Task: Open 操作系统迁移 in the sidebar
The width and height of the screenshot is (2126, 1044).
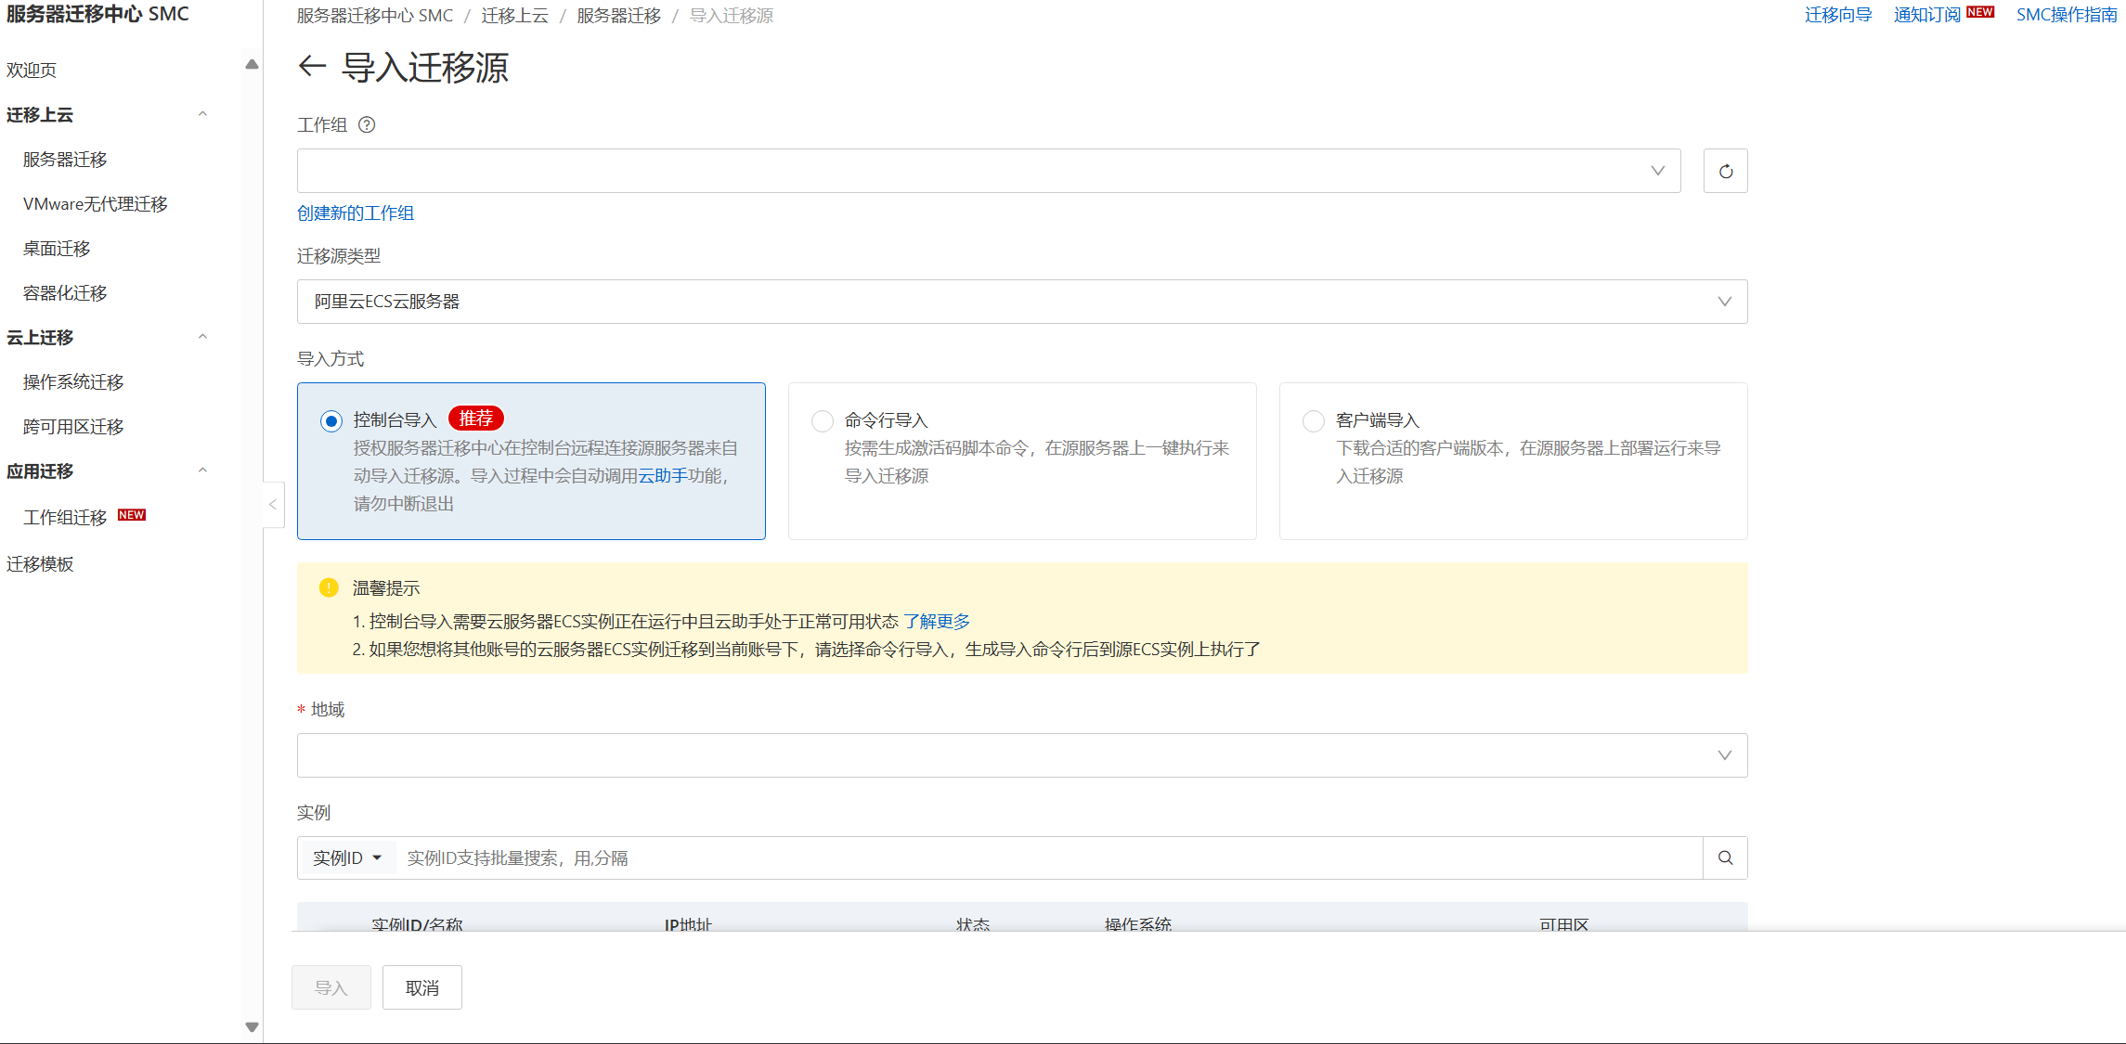Action: click(x=73, y=381)
